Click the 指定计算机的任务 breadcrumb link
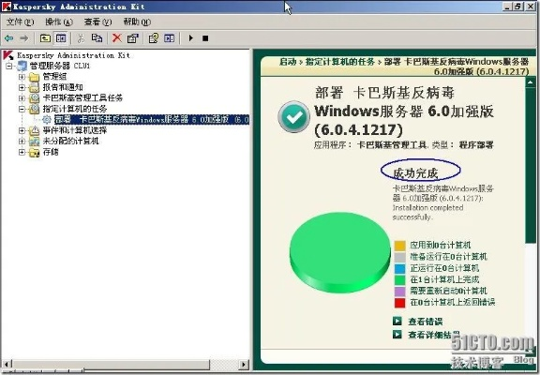540x375 pixels. [340, 62]
